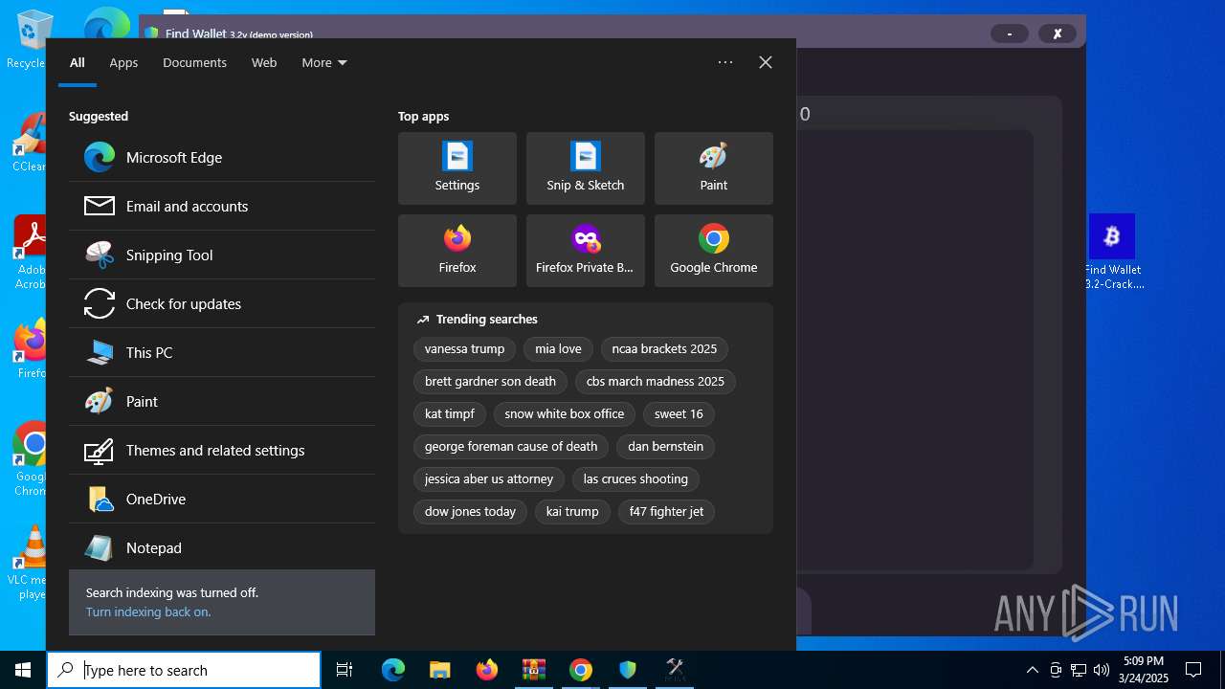1225x689 pixels.
Task: Search trending f47 fighter jet
Action: (666, 511)
